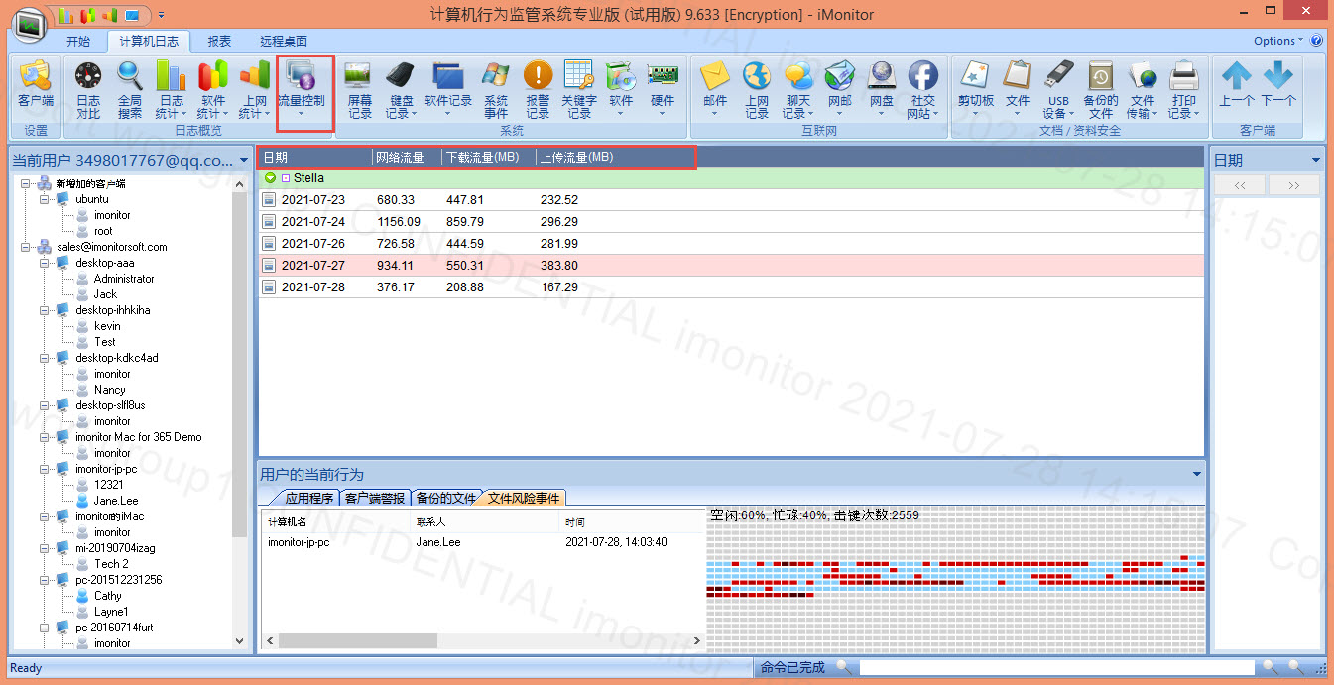Select Jane.Lee user in the tree
The width and height of the screenshot is (1334, 685).
tap(116, 501)
